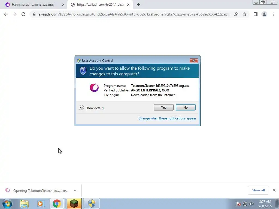This screenshot has height=209, width=279.
Task: Launch Windows Media Player from taskbar
Action: point(41,204)
